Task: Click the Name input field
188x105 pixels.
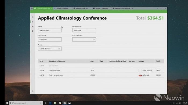Action: (x=50, y=30)
